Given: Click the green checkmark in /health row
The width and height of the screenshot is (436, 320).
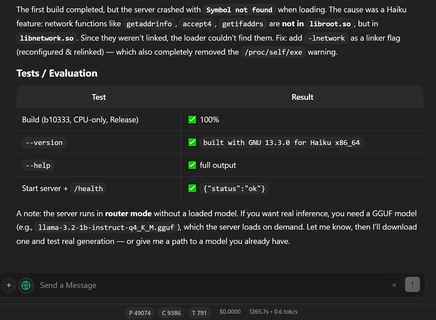Looking at the screenshot, I should [192, 189].
